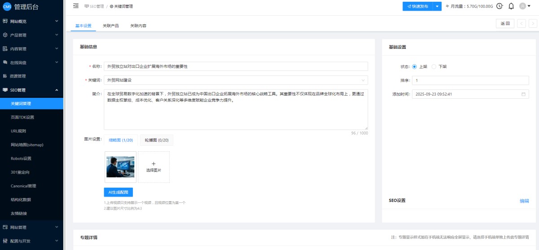Open the clock history icon in header
Image resolution: width=539 pixels, height=250 pixels.
pos(499,6)
